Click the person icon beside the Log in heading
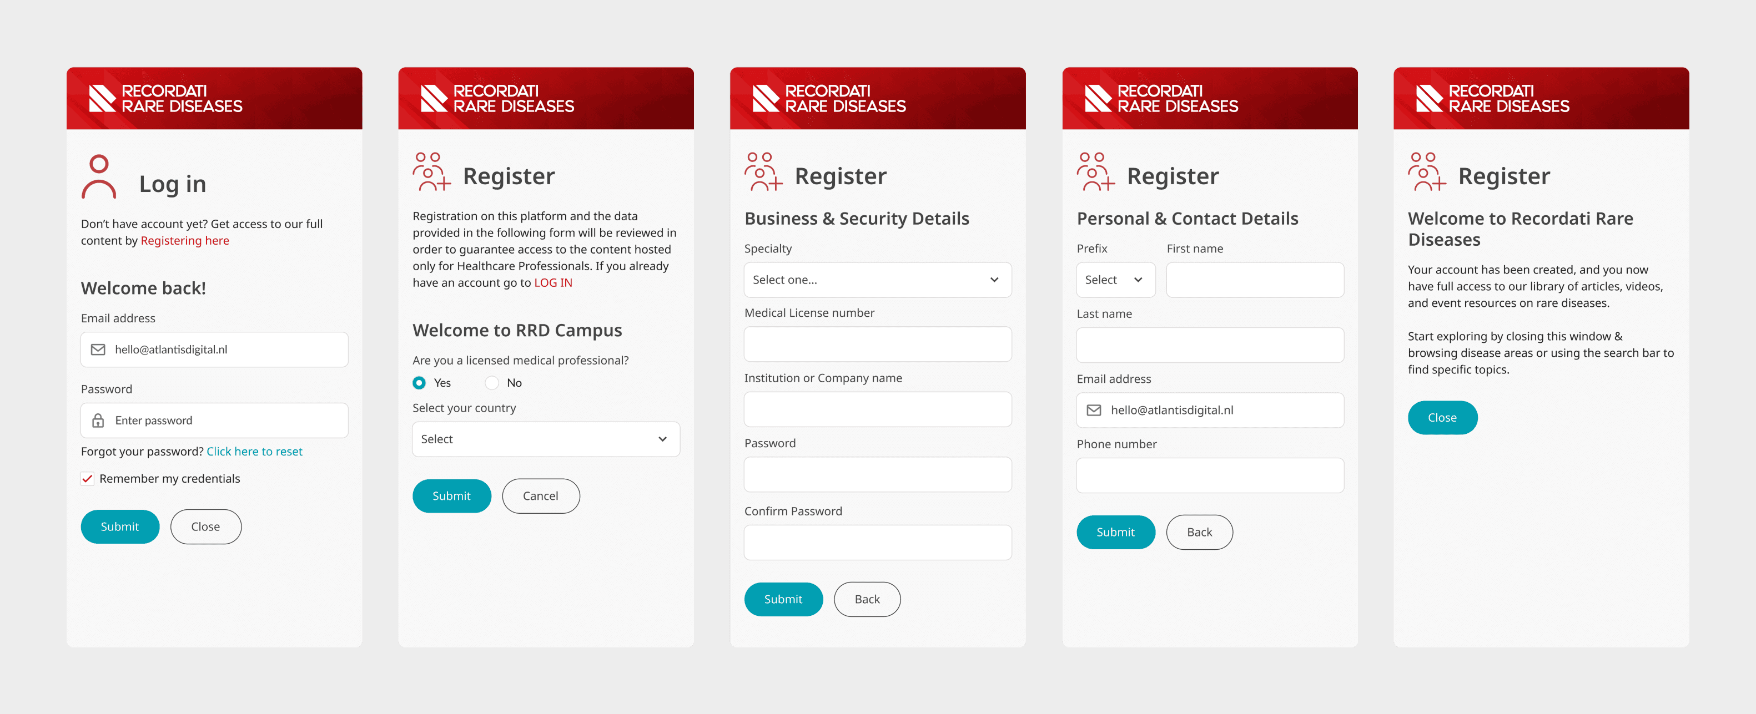 [x=98, y=176]
